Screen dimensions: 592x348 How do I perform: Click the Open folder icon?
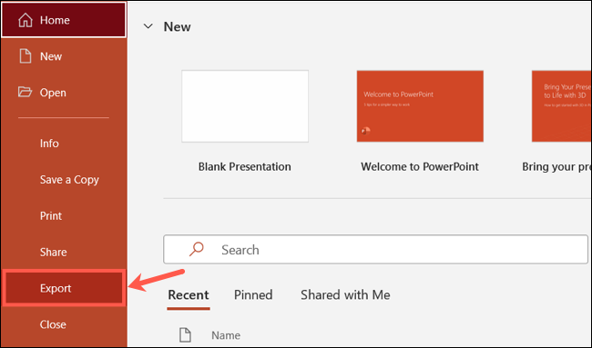(25, 92)
